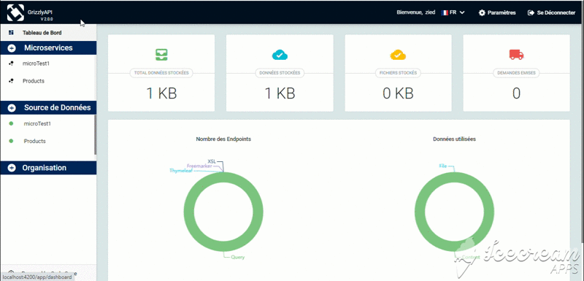Viewport: 584px width, 281px height.
Task: Click the yellow cloud Fichiers Stockés icon
Action: 398,55
